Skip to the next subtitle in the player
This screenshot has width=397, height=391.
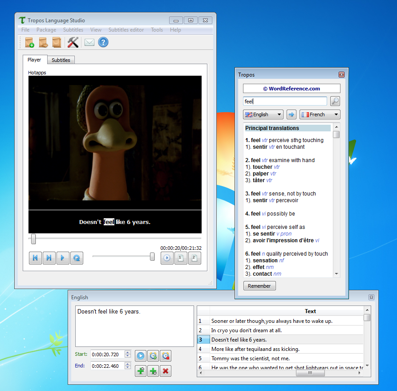(x=49, y=258)
